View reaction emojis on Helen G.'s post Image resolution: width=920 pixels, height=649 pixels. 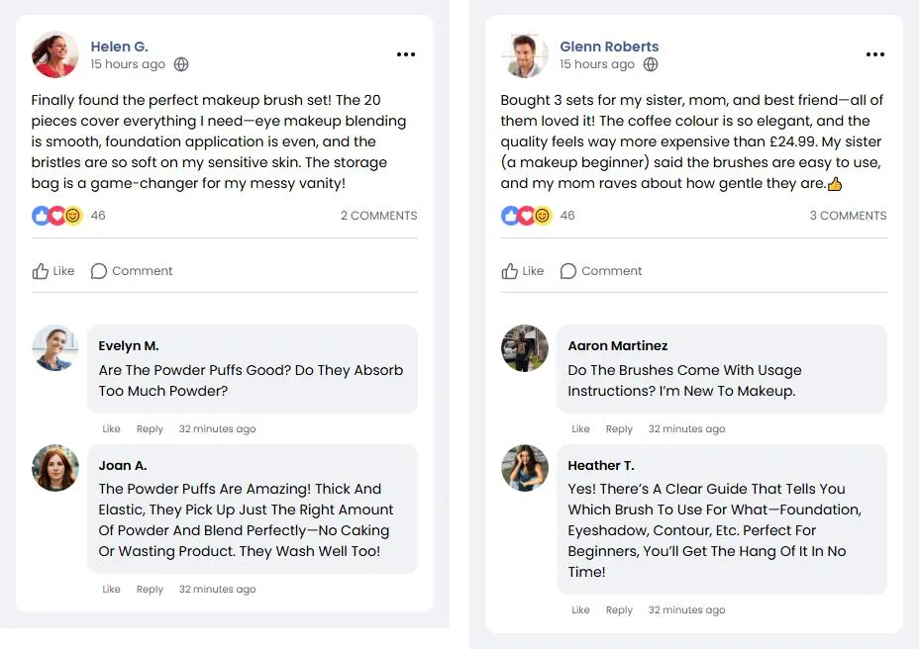(56, 216)
